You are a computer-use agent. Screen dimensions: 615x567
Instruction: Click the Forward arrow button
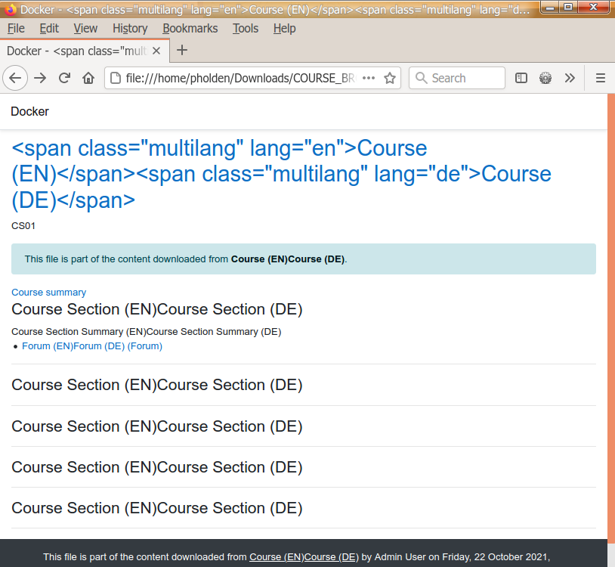tap(40, 78)
